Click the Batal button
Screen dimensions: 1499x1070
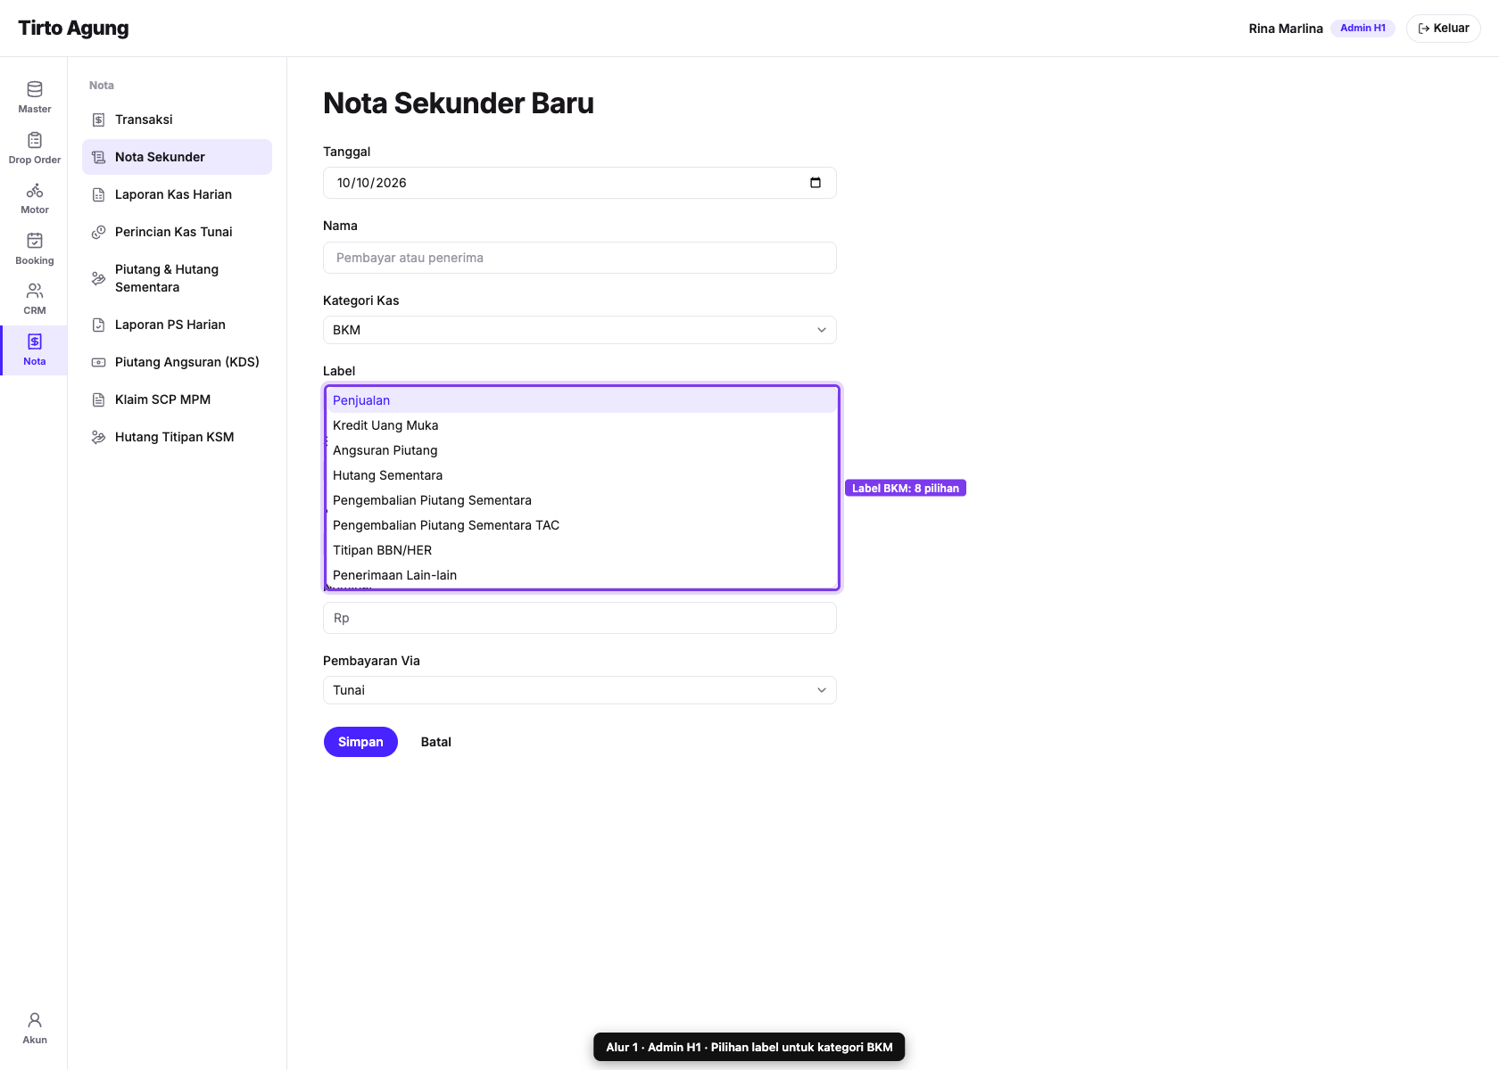pos(436,742)
